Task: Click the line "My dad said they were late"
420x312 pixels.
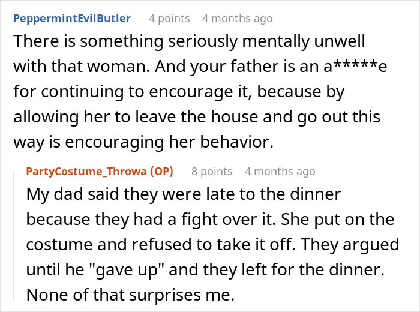Action: point(184,194)
